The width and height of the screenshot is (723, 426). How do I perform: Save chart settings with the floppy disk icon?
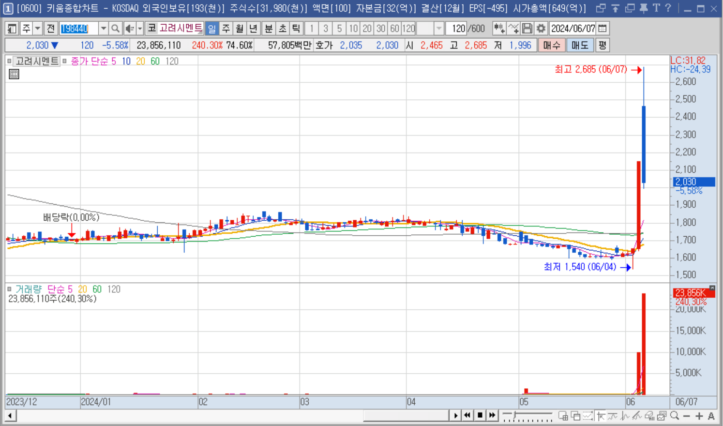pyautogui.click(x=527, y=29)
